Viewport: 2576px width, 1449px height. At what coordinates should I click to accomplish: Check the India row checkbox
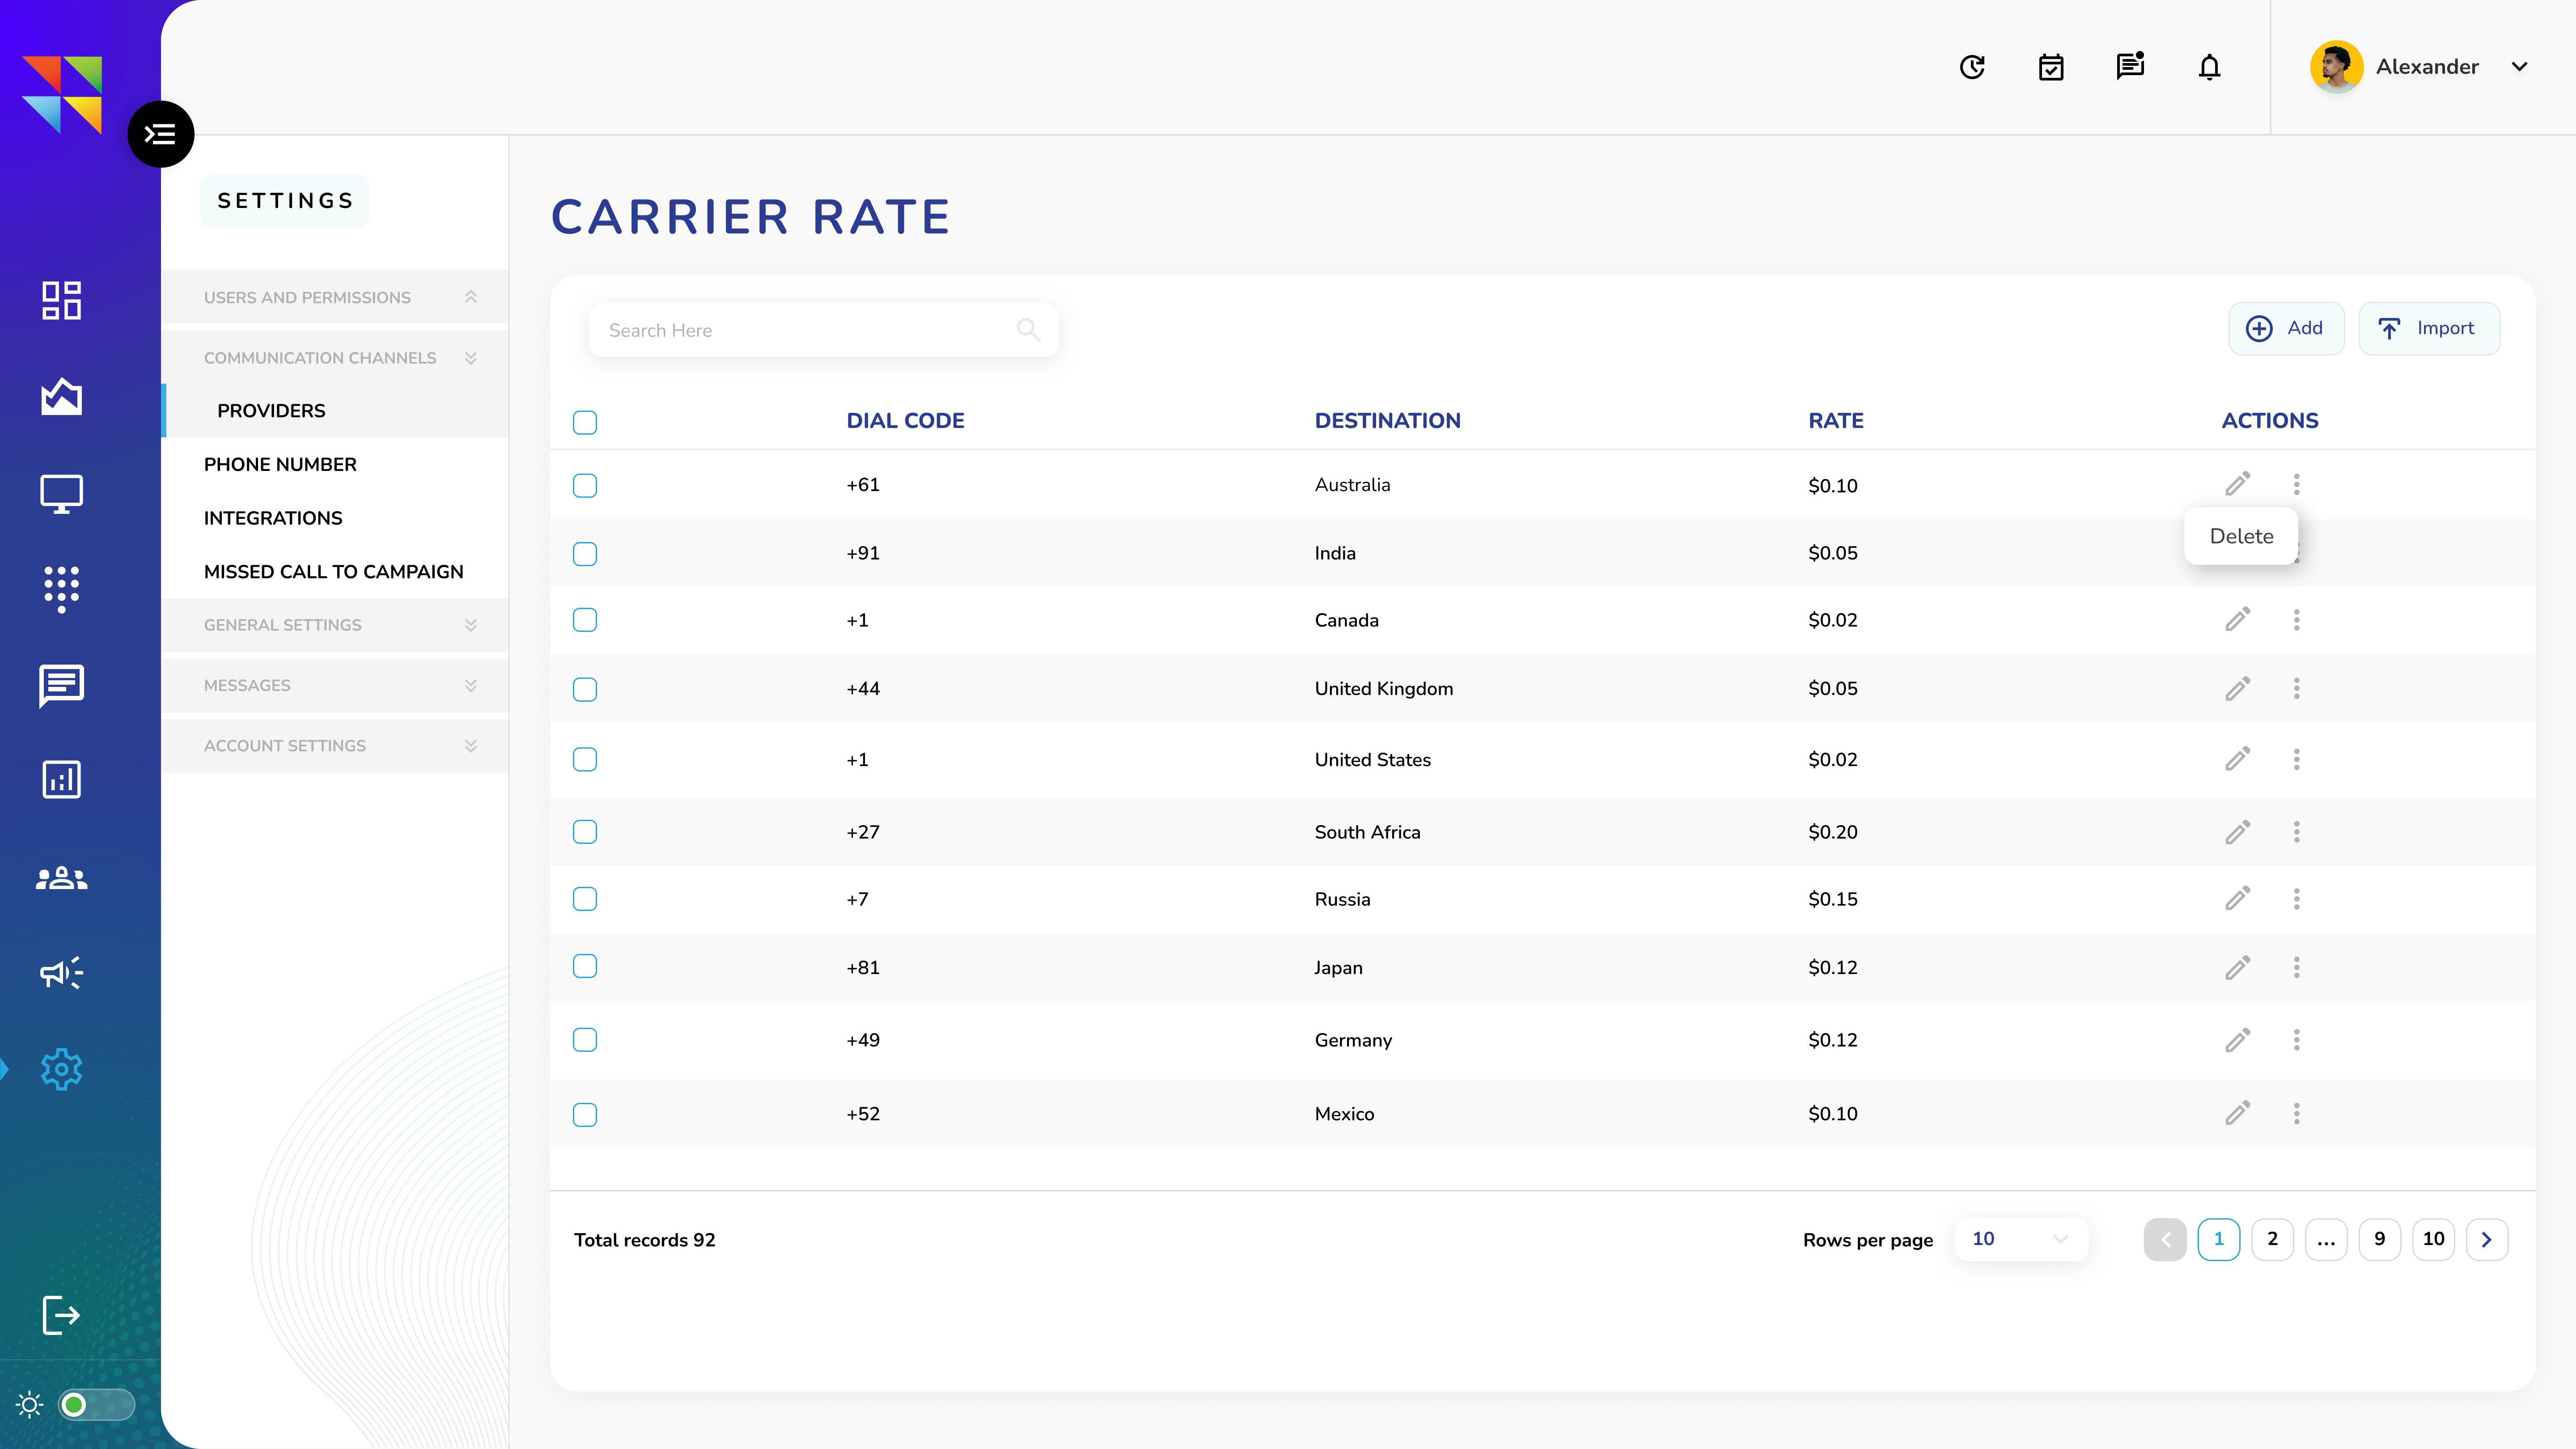585,554
